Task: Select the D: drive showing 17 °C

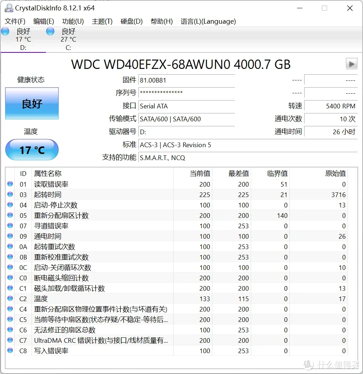Action: point(23,39)
